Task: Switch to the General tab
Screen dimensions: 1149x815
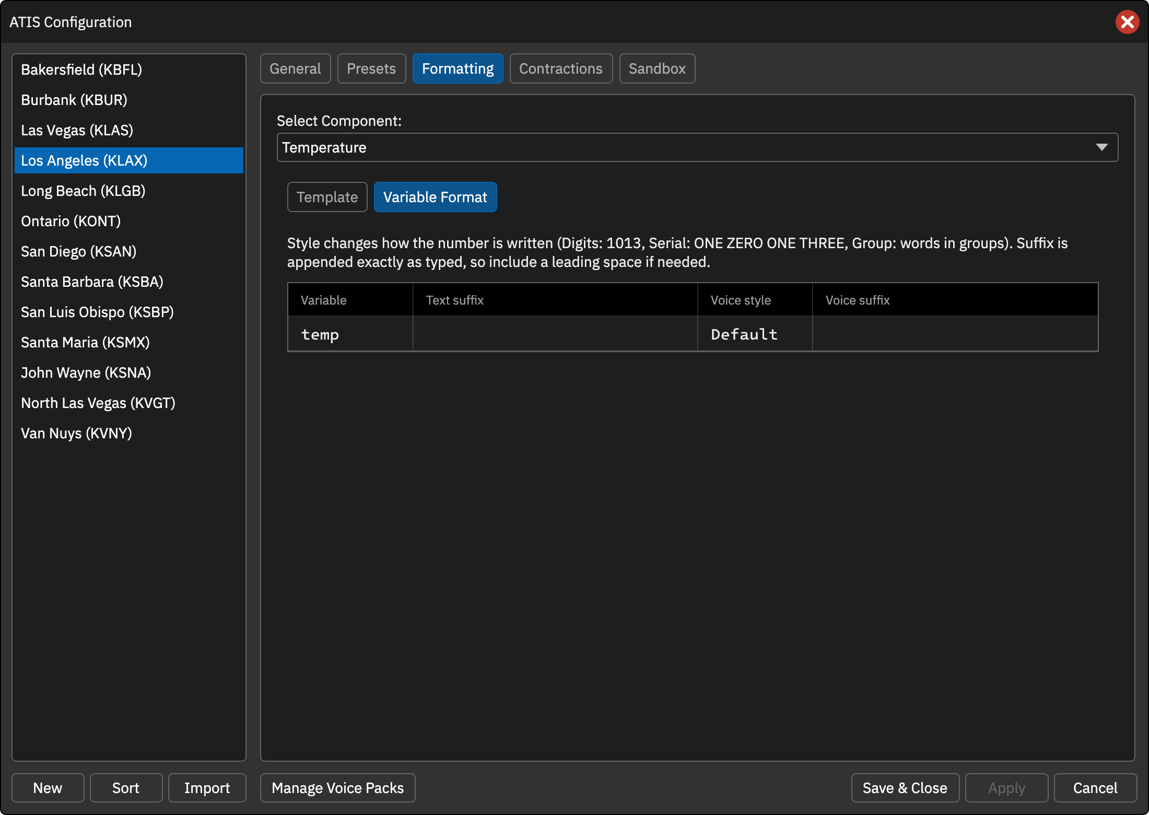Action: pyautogui.click(x=295, y=68)
